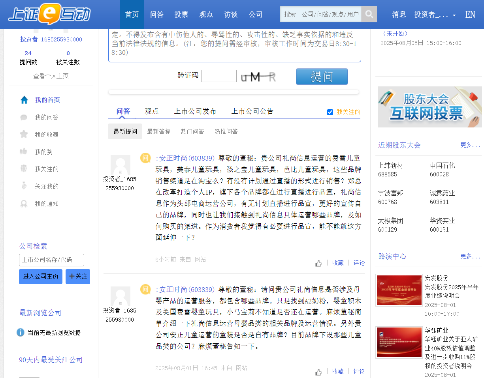Click the 我的问答 speech bubble icon
484x378 pixels.
point(24,118)
